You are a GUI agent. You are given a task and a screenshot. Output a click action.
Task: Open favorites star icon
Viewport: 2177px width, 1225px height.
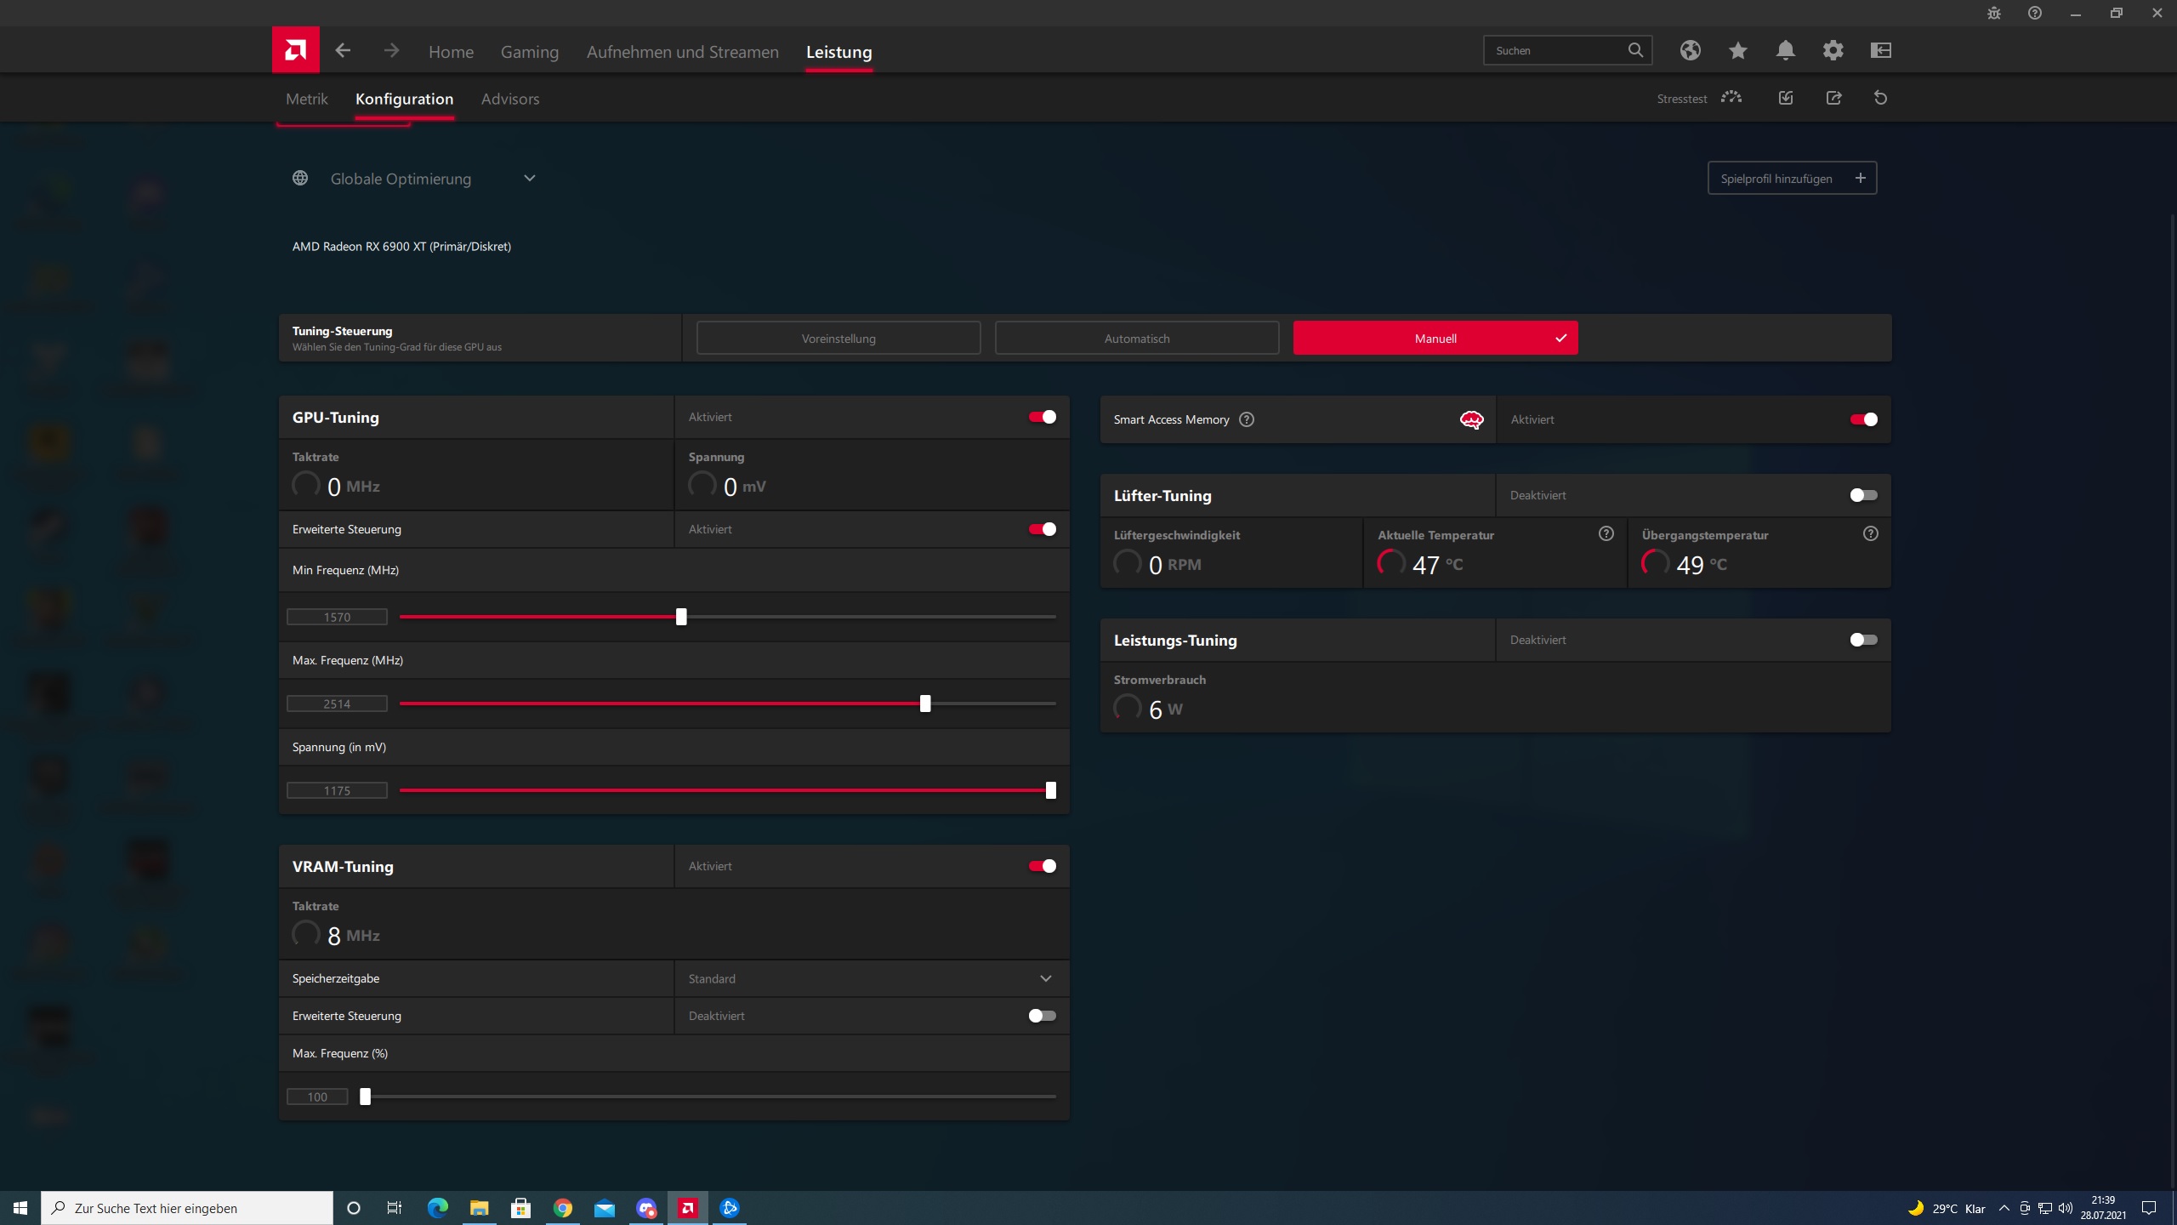point(1737,50)
